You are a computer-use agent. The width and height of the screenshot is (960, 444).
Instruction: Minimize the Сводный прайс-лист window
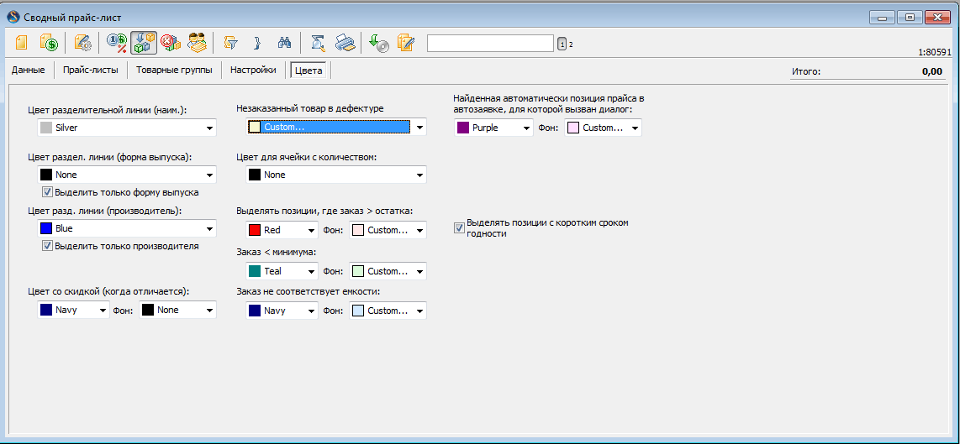pyautogui.click(x=883, y=17)
